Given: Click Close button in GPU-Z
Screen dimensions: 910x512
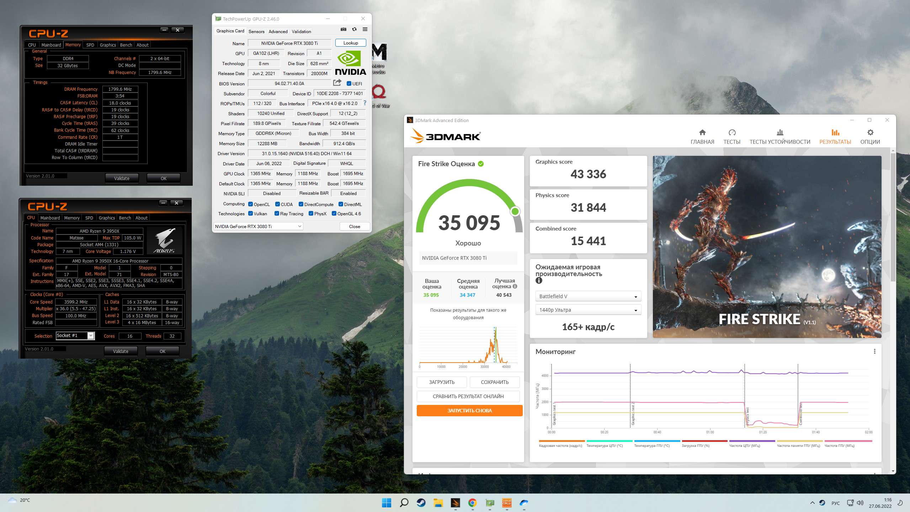Looking at the screenshot, I should [x=355, y=226].
